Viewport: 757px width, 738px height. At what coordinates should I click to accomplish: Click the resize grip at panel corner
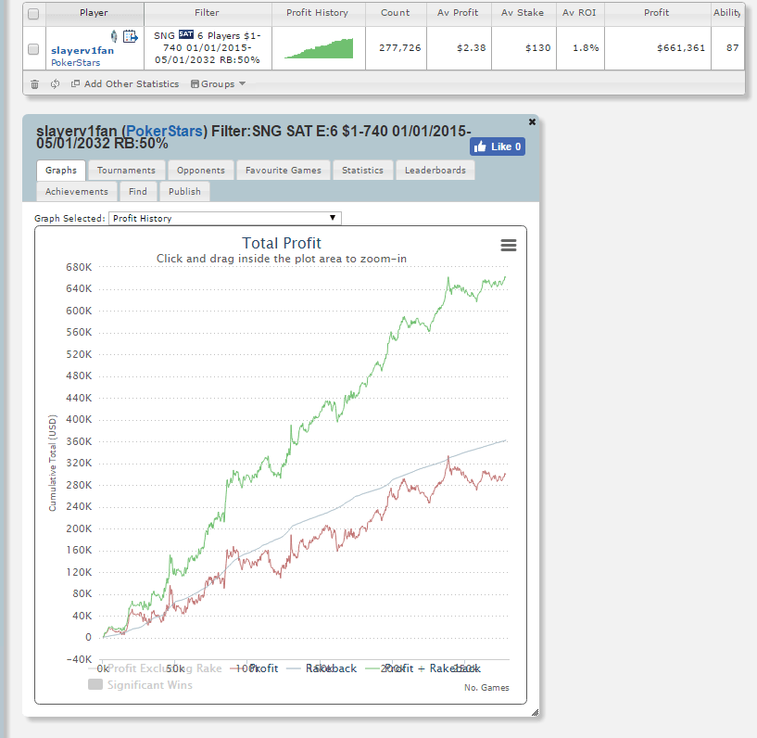535,712
